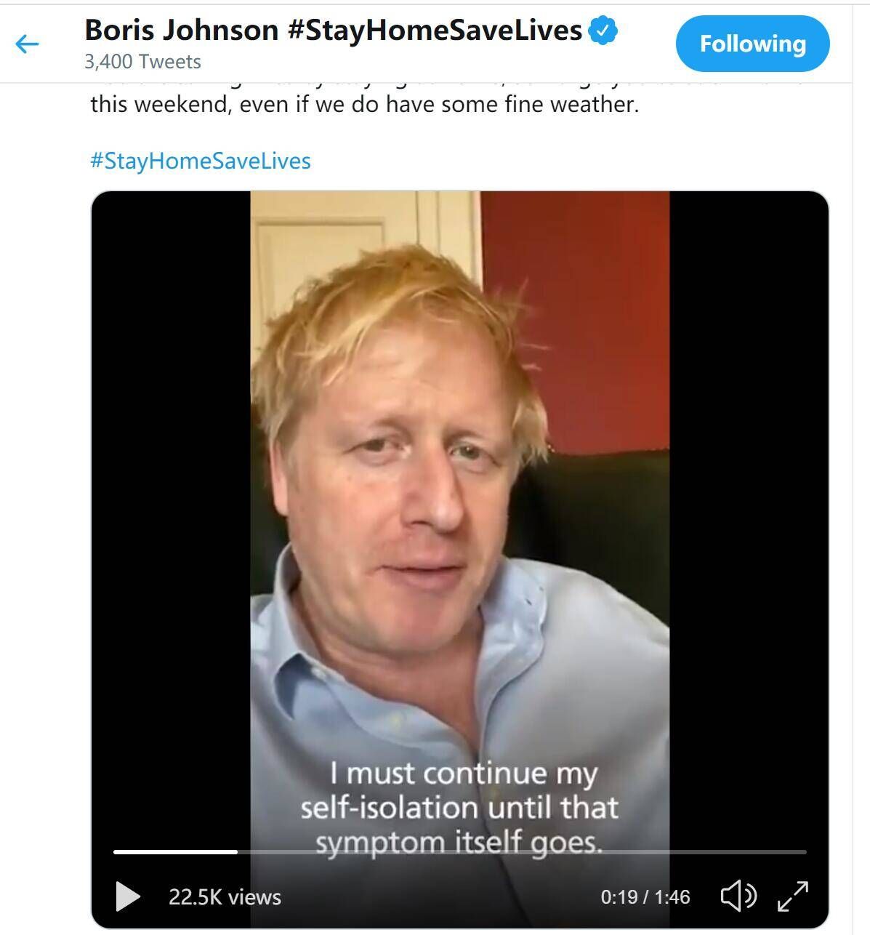Click the left black bar of the video
Image resolution: width=870 pixels, height=935 pixels.
click(x=171, y=509)
